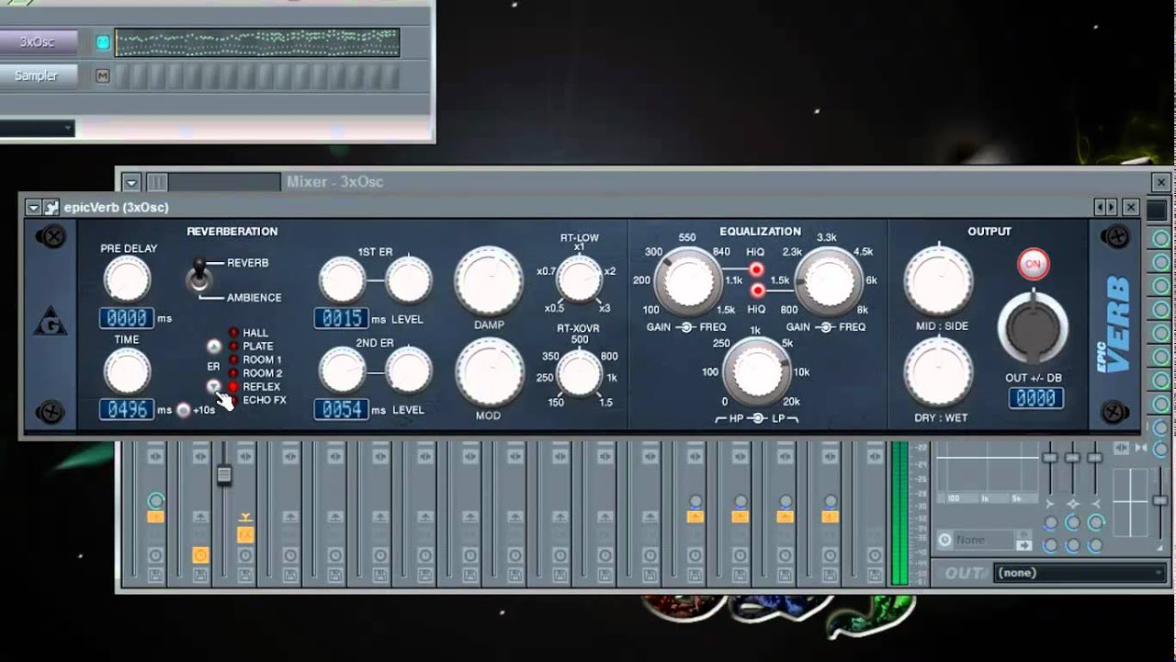1176x662 pixels.
Task: Select the PLATE reverb type LED
Action: 233,347
